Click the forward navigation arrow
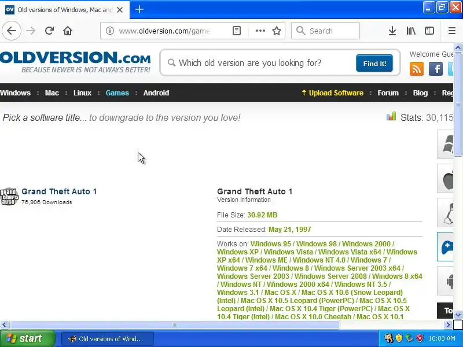463x347 pixels. tap(31, 31)
